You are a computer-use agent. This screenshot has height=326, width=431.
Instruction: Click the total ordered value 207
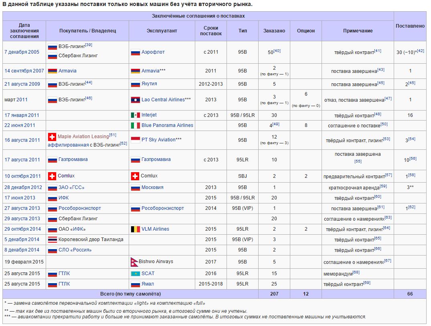point(274,294)
